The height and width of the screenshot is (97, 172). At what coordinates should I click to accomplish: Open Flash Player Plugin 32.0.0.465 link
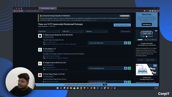(55, 74)
